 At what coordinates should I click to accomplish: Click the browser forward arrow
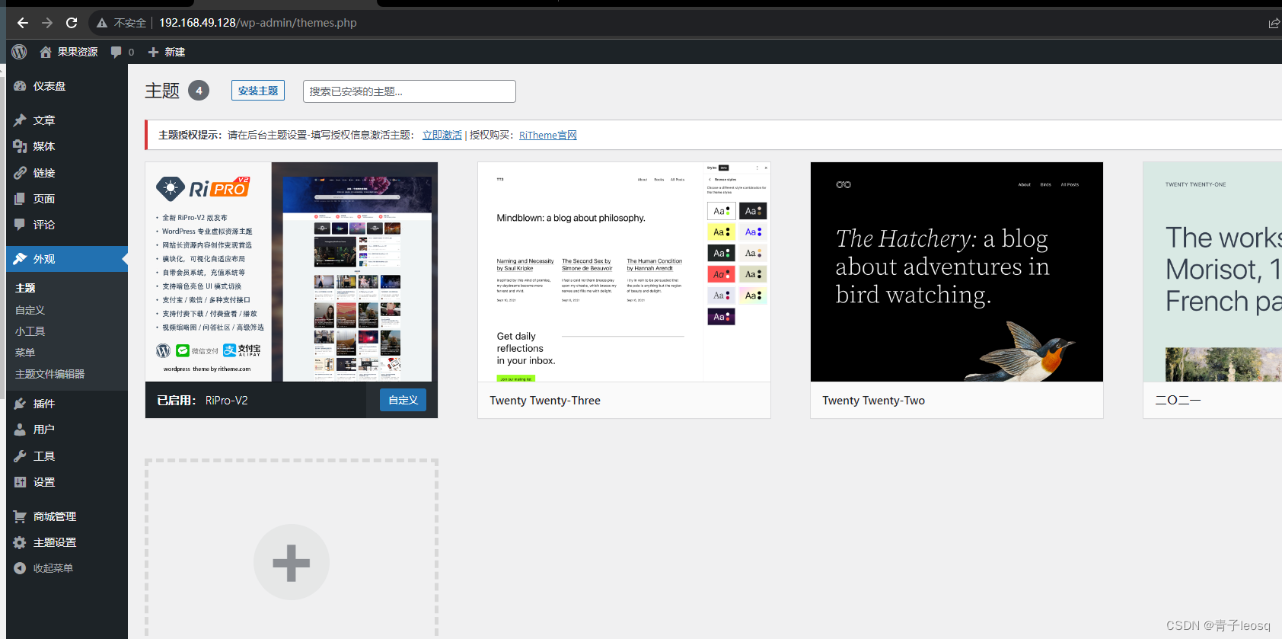point(47,23)
